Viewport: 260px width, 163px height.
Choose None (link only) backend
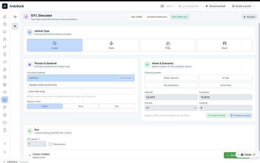[x=81, y=91]
